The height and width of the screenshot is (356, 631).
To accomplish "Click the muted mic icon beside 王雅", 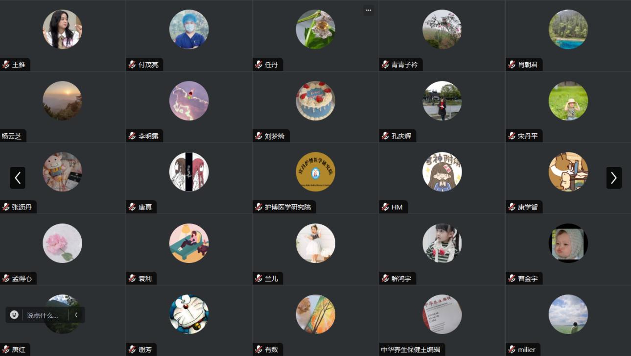I will (6, 65).
